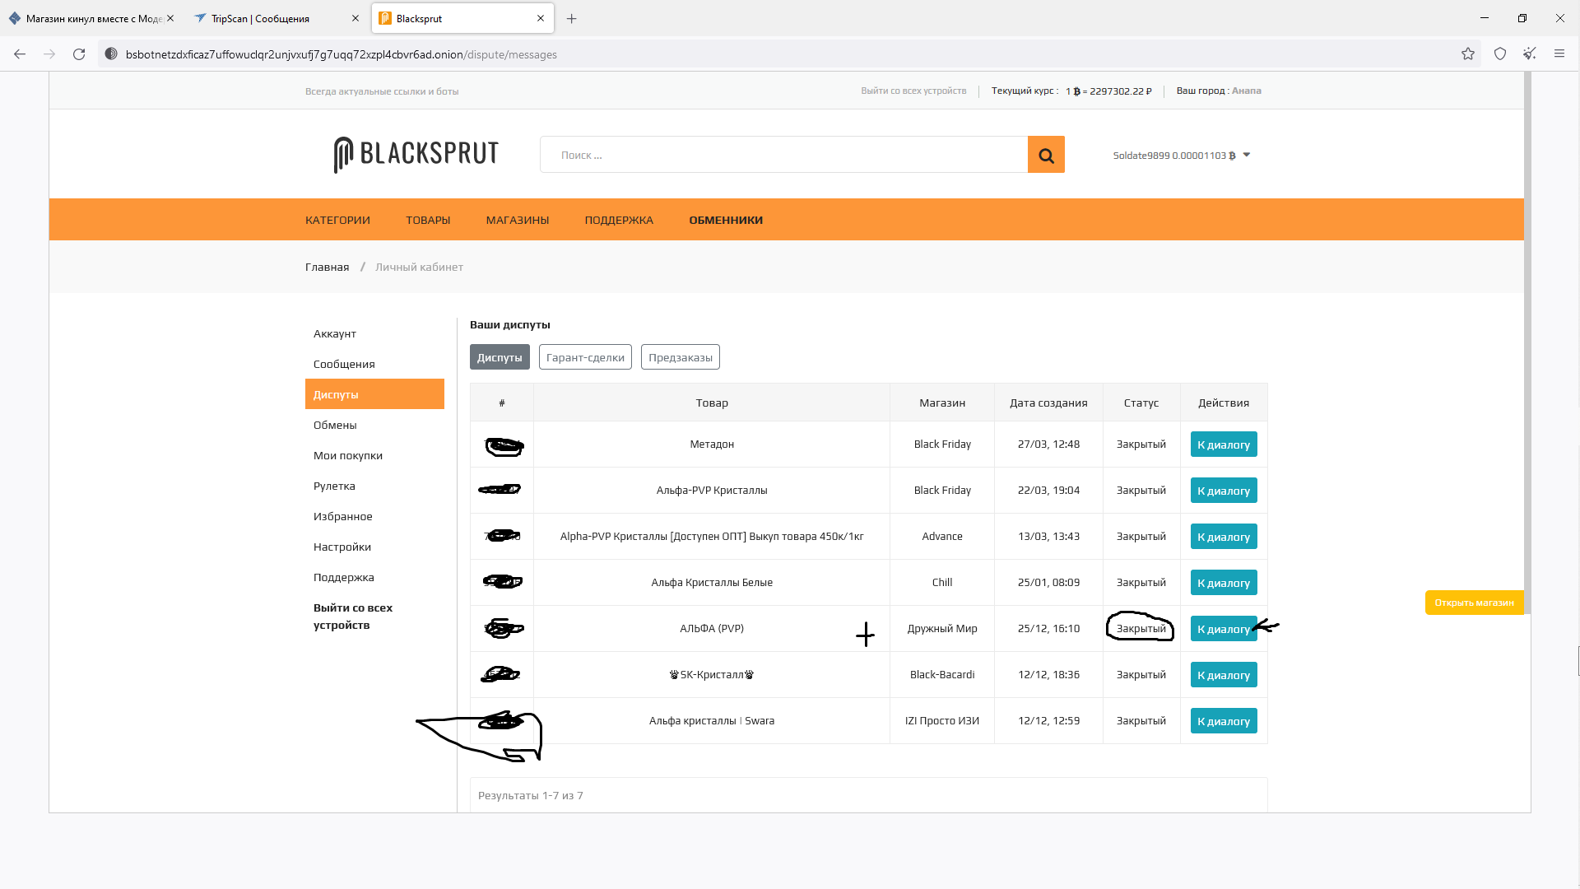Click К диалогу for Chill shop dispute

1224,583
